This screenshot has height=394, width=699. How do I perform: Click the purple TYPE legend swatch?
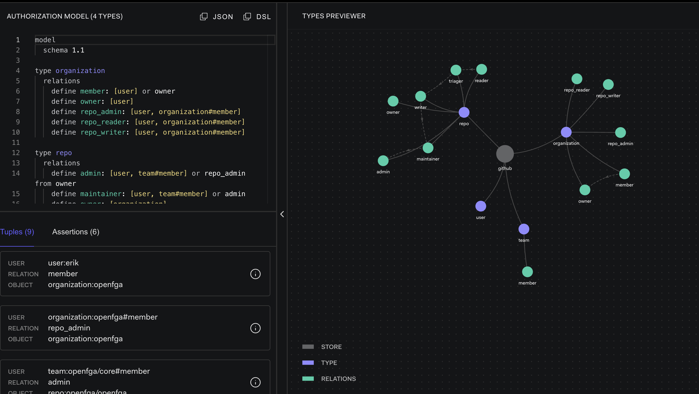[308, 363]
